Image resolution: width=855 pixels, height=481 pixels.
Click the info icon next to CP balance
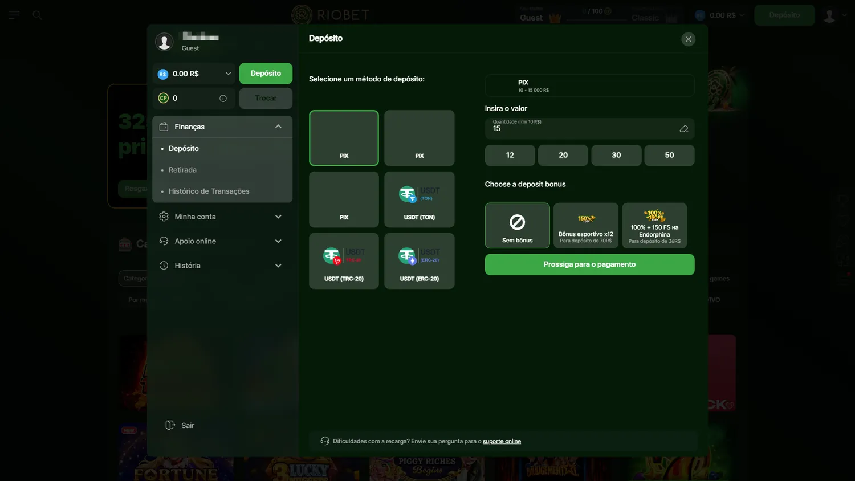pos(223,99)
